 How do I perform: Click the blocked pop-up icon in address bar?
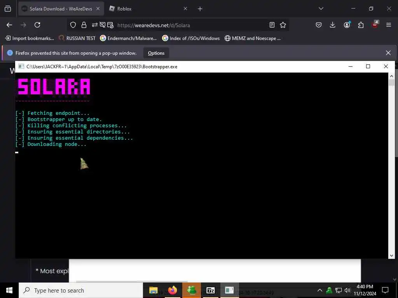pyautogui.click(x=110, y=25)
